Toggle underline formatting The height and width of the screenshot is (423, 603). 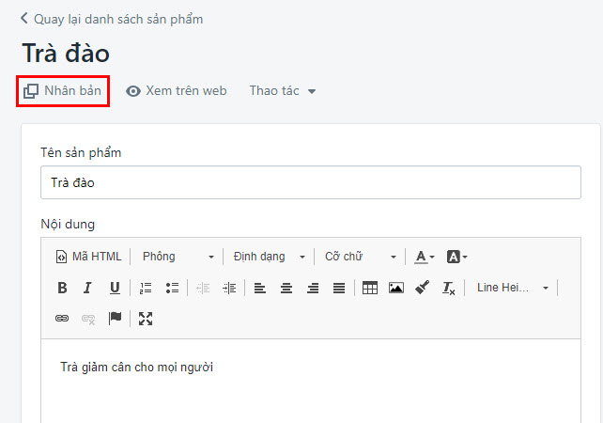pyautogui.click(x=115, y=288)
